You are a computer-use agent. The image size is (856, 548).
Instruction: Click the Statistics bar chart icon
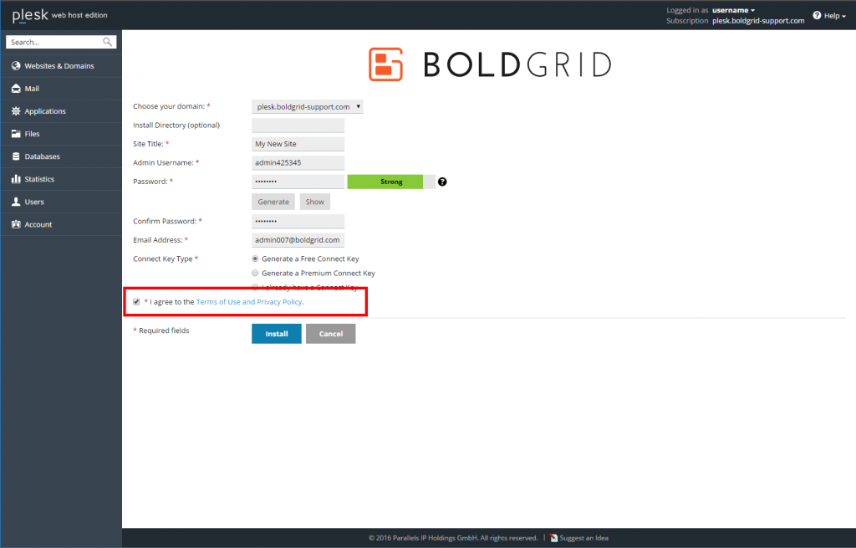16,179
